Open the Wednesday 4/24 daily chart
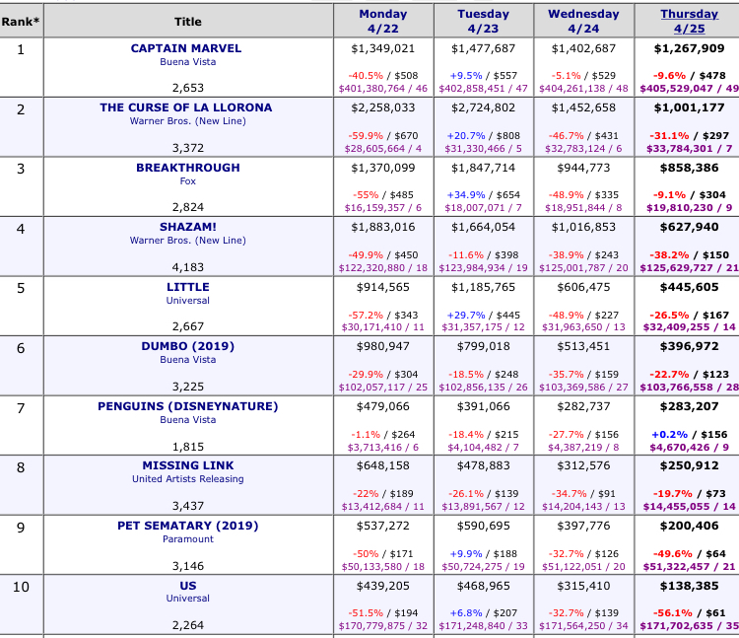Screen dimensions: 739x638 click(583, 21)
